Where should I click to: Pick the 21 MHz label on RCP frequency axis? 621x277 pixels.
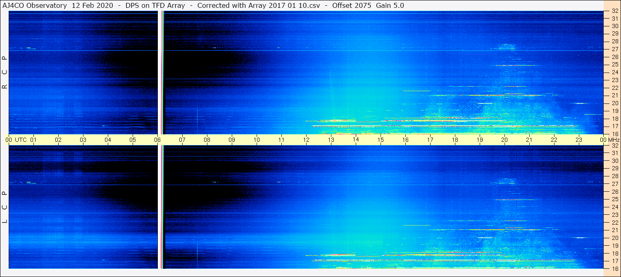click(614, 95)
